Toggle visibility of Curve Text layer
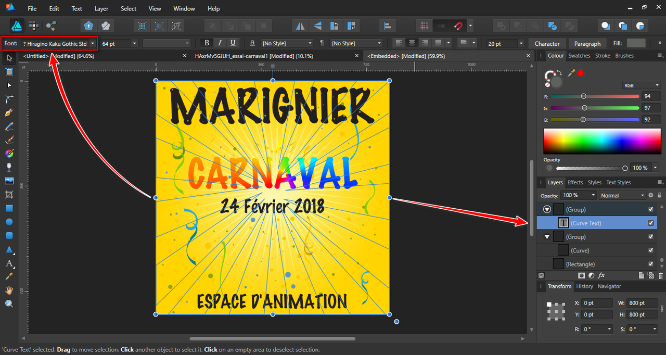The width and height of the screenshot is (666, 355). coord(651,223)
